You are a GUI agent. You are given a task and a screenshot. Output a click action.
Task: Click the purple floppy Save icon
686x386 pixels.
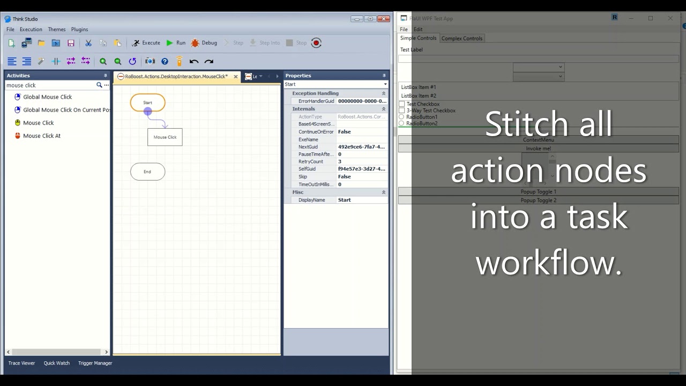[x=71, y=43]
